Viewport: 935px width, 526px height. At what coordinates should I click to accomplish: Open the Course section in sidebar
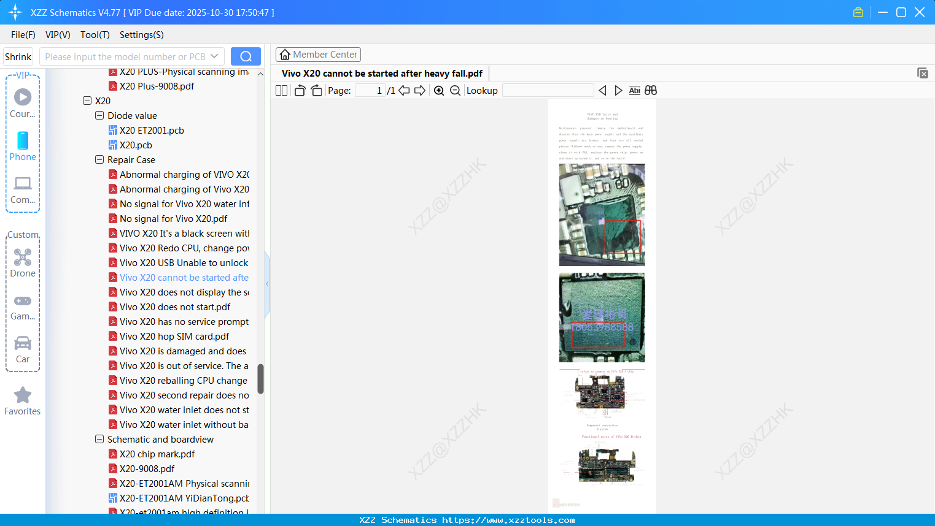23,103
